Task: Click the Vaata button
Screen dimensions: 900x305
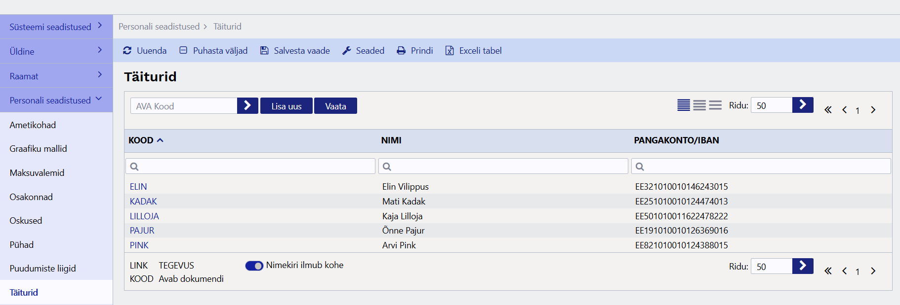Action: (x=335, y=106)
